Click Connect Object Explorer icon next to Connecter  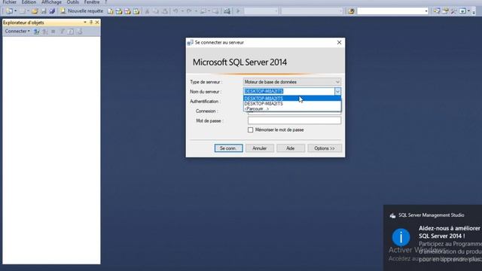[x=36, y=32]
